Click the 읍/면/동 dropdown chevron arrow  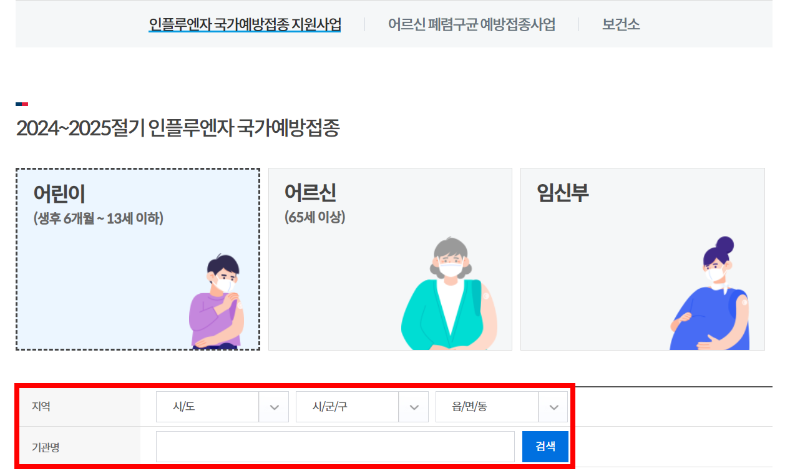(553, 406)
